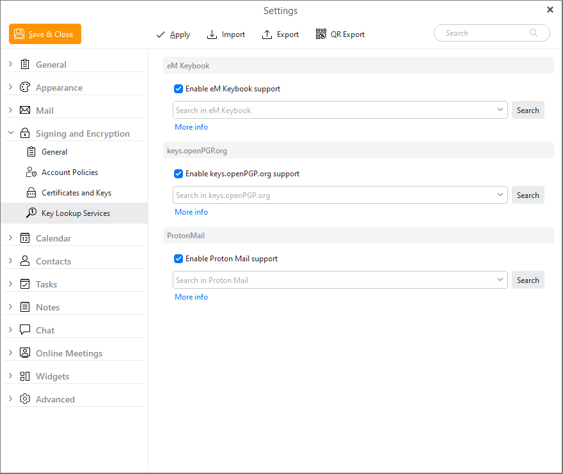
Task: Disable eM Keybook support checkbox
Action: pos(178,89)
